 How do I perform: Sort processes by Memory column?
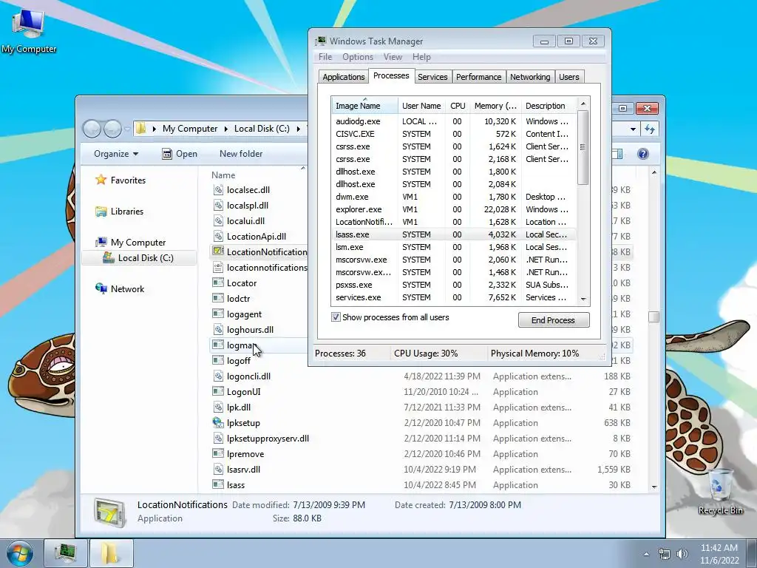point(495,106)
